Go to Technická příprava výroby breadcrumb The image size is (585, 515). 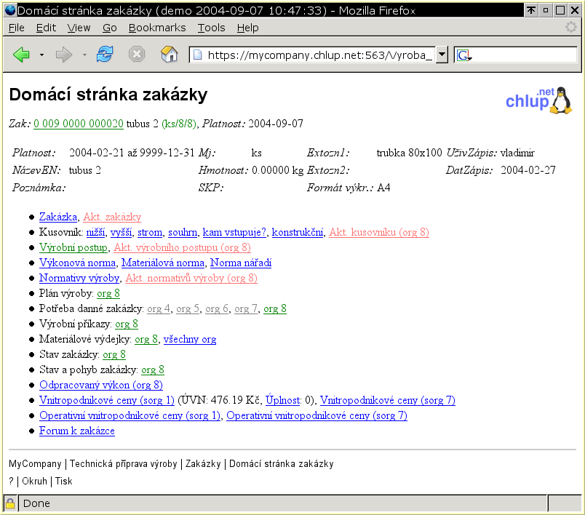click(123, 463)
